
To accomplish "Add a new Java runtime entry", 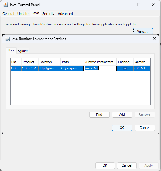I will tap(122, 115).
